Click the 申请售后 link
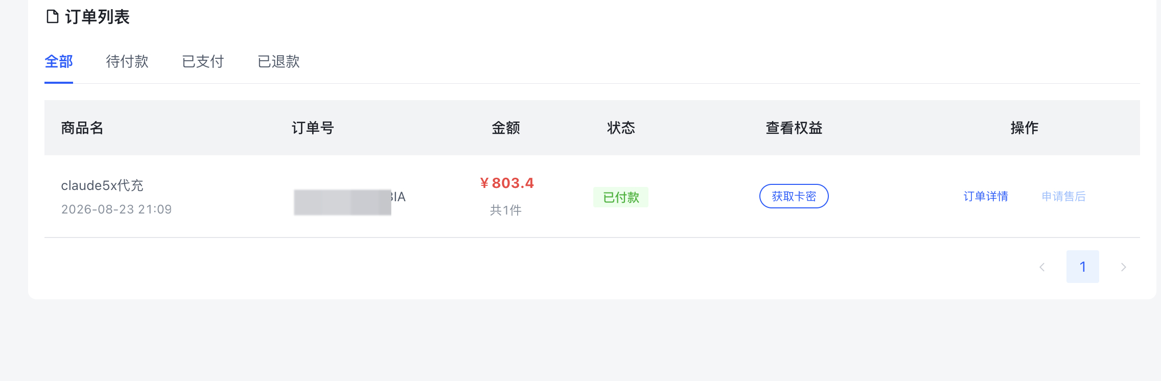The height and width of the screenshot is (381, 1161). click(x=1063, y=197)
